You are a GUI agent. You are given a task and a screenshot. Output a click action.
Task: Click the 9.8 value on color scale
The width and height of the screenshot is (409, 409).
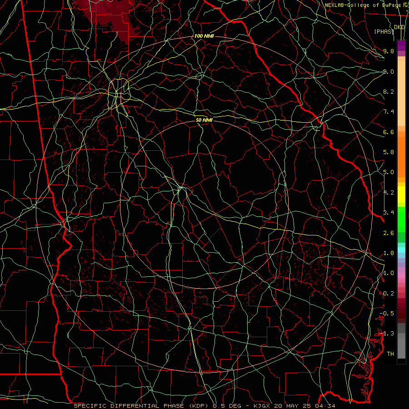coord(389,51)
